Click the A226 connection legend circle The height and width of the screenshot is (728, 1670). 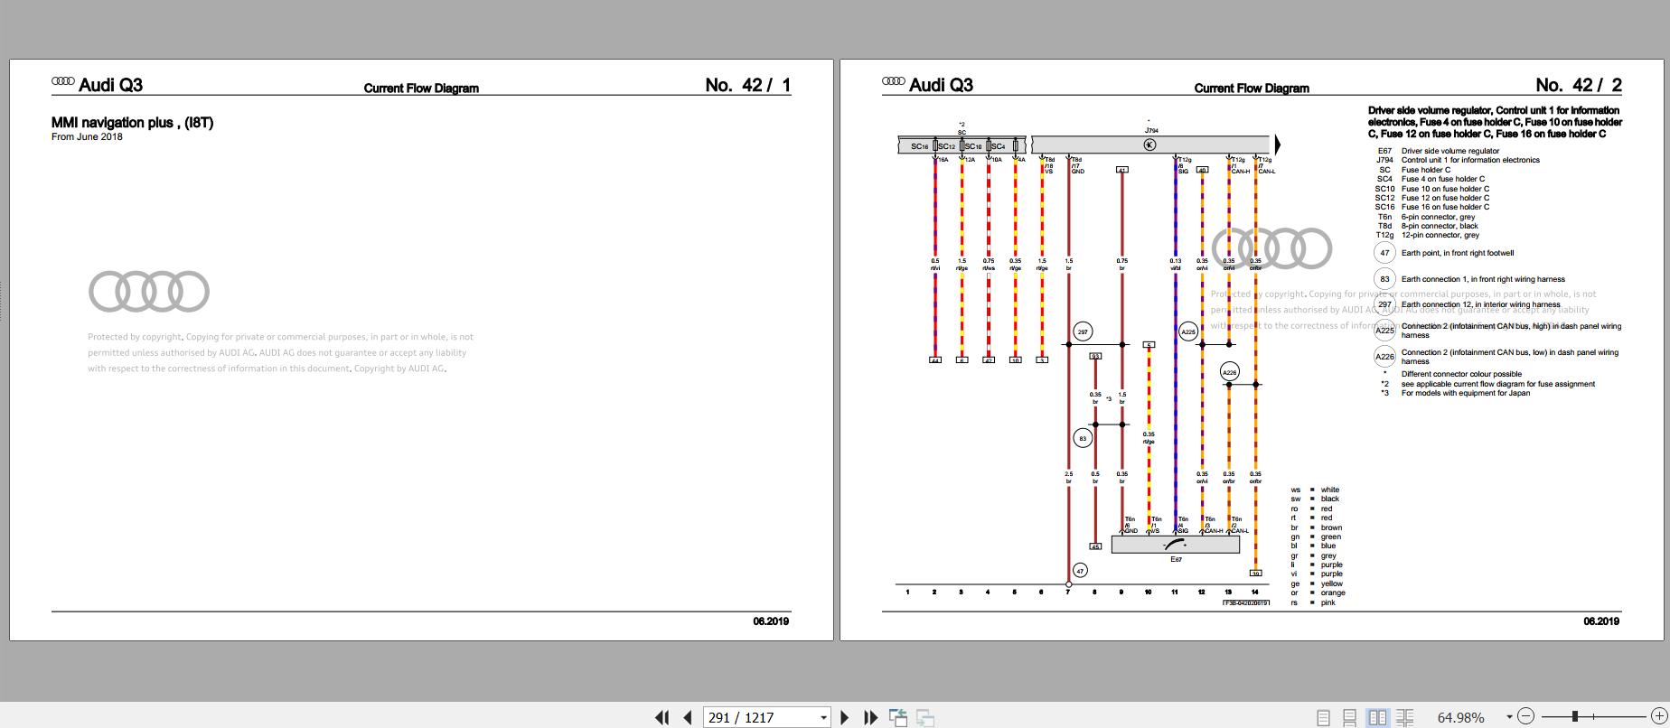pos(1384,357)
